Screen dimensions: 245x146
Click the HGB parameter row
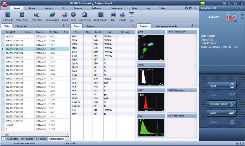point(103,83)
